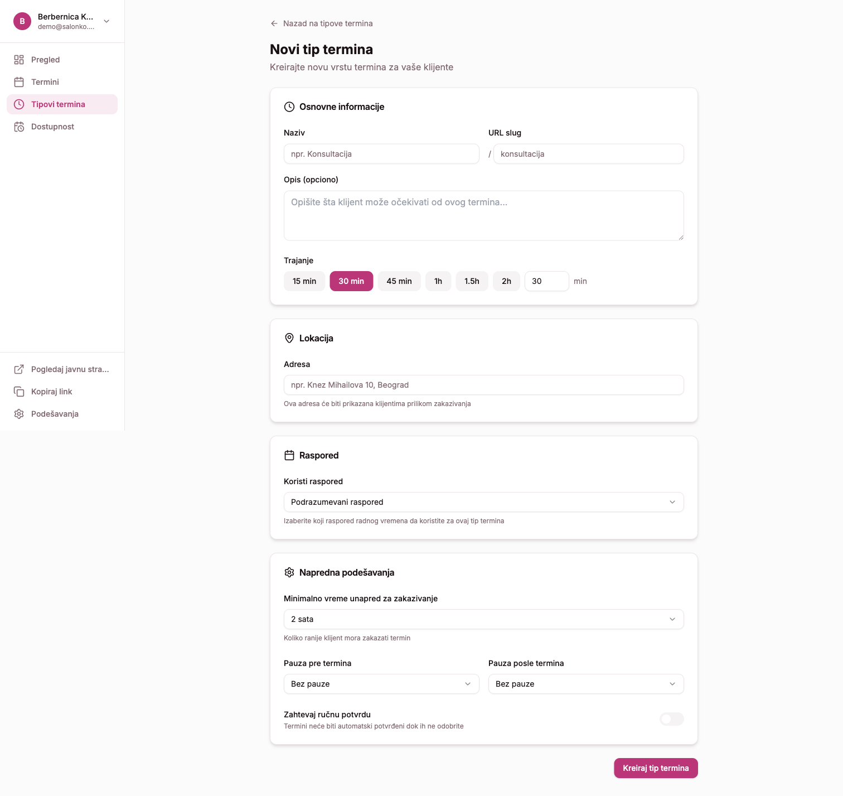Click the Kopiraj link copy icon

coord(19,392)
